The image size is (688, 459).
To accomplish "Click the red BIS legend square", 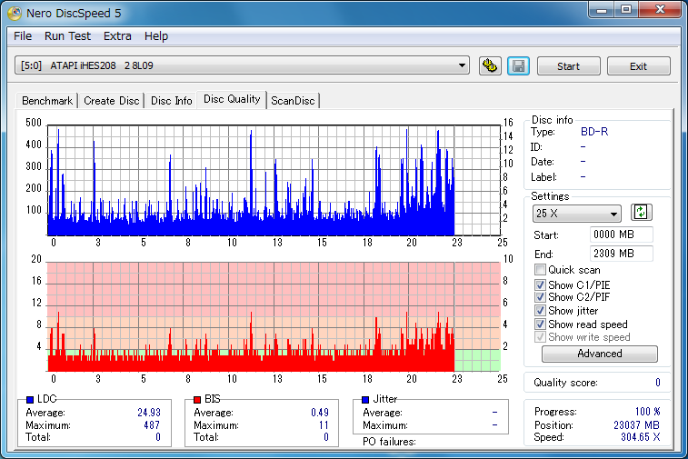I will tap(197, 399).
